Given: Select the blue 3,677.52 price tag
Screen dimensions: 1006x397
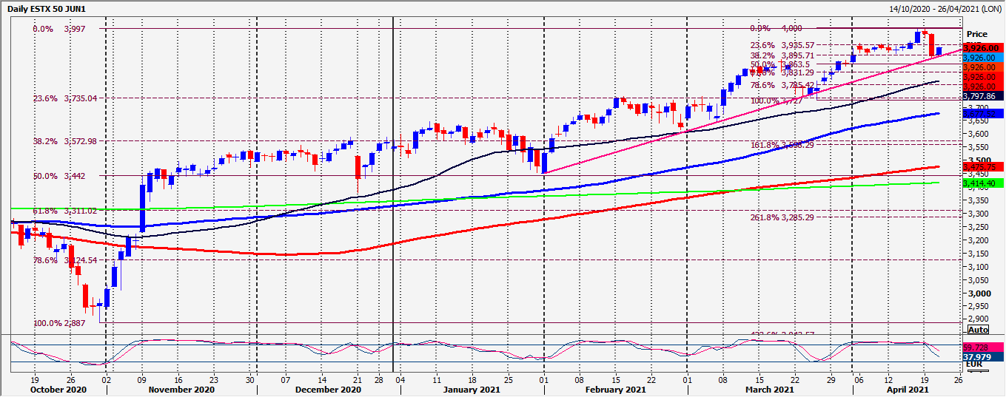Looking at the screenshot, I should [982, 113].
